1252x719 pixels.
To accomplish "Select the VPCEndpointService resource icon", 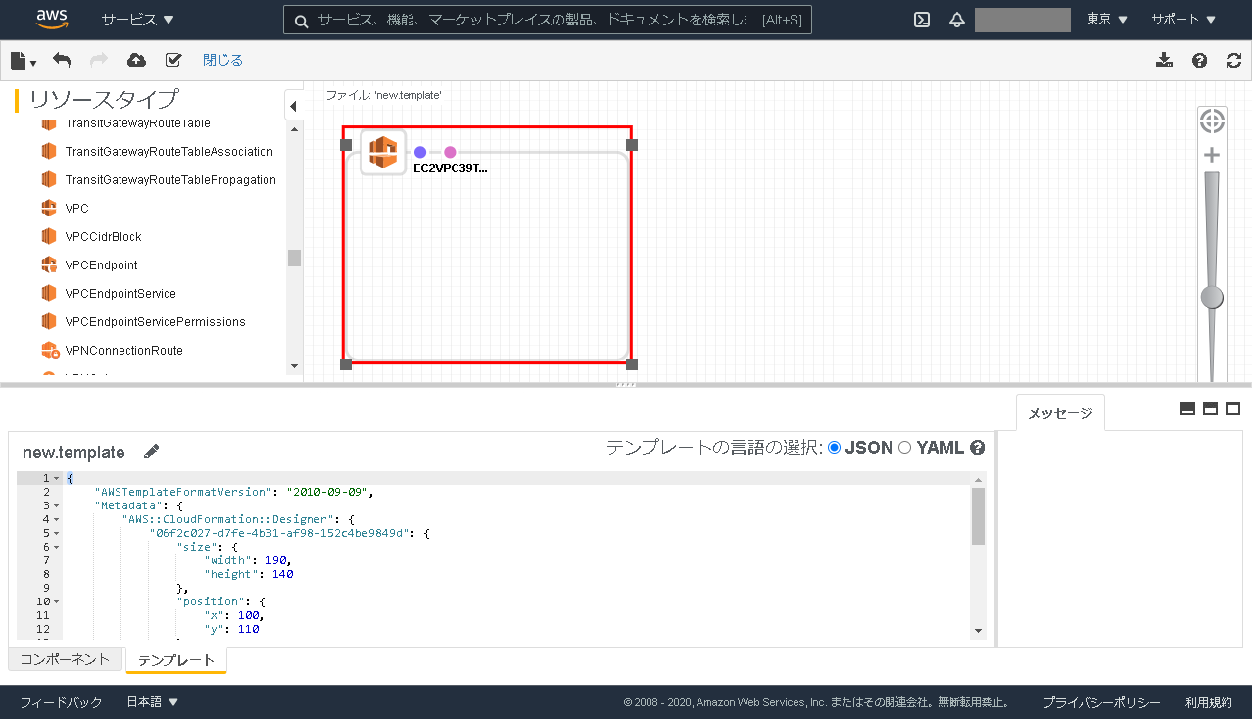I will pyautogui.click(x=49, y=293).
